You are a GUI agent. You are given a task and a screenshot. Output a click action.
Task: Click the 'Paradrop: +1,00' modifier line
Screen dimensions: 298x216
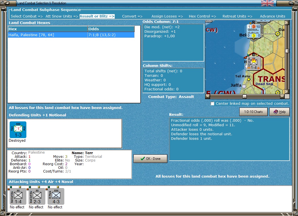coord(159,36)
